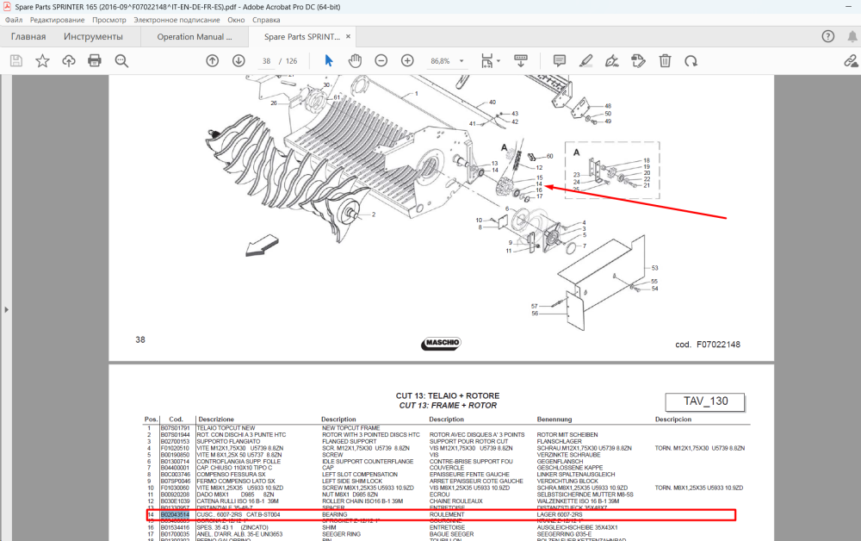
Task: Rotate the page view
Action: pyautogui.click(x=691, y=61)
